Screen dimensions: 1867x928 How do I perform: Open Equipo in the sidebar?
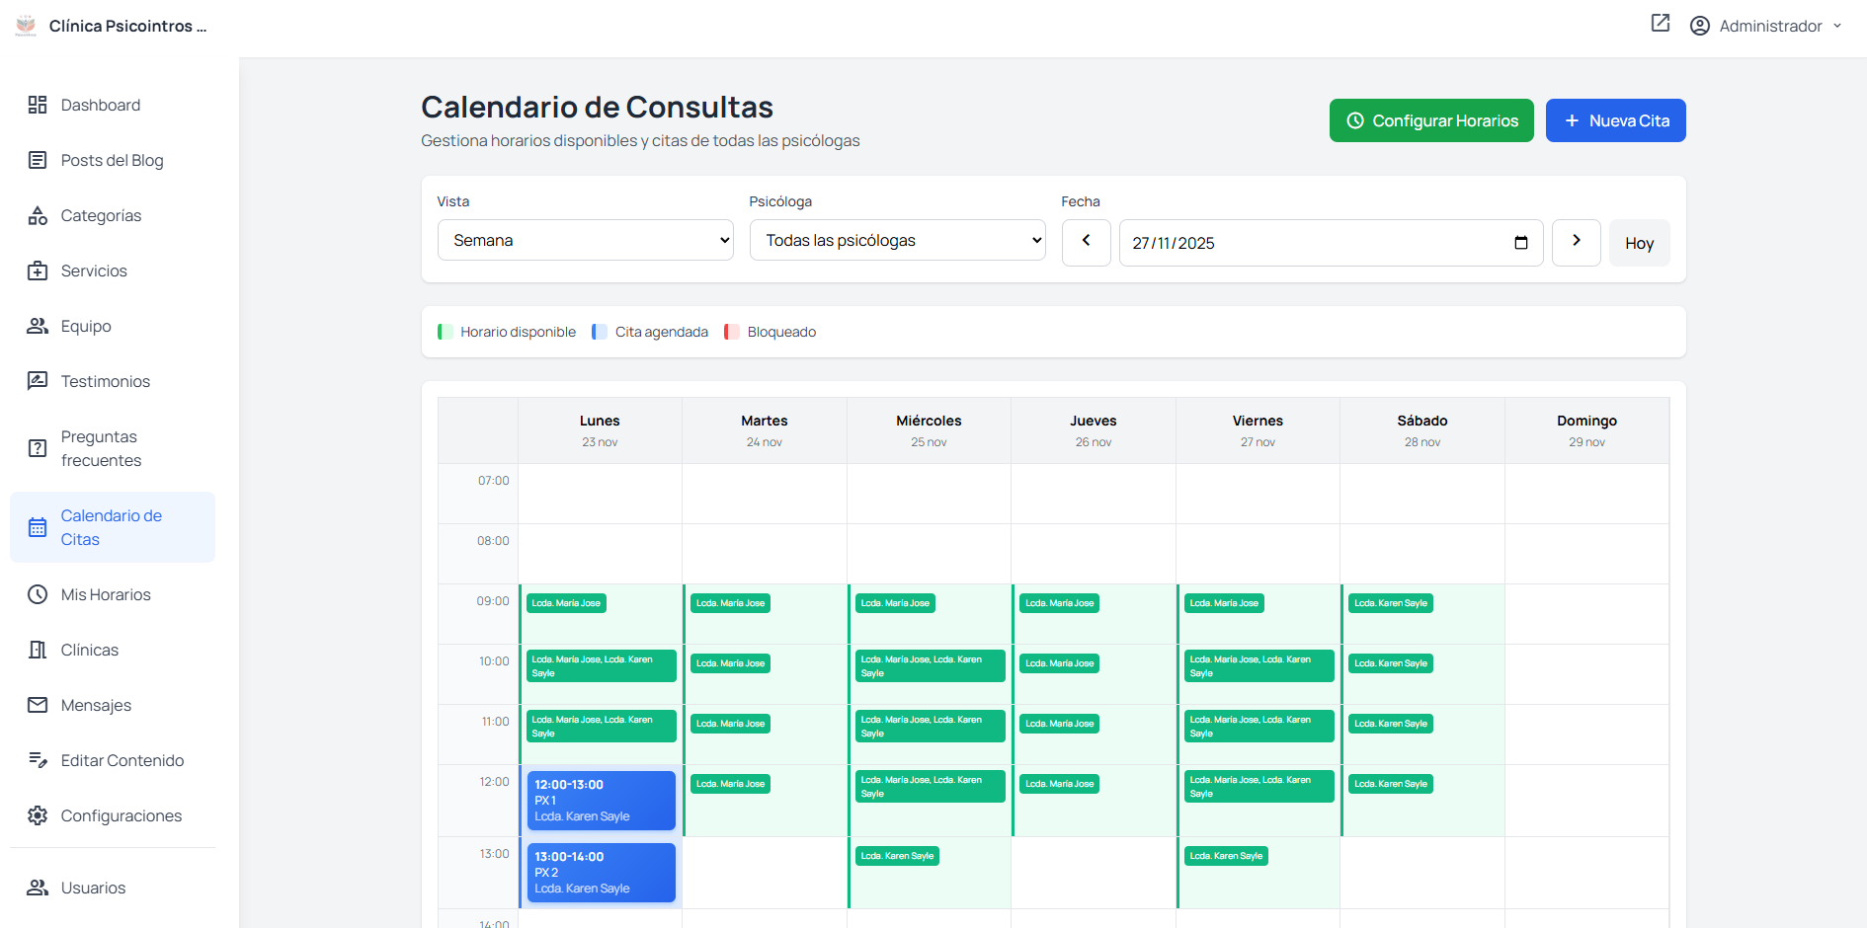coord(113,326)
